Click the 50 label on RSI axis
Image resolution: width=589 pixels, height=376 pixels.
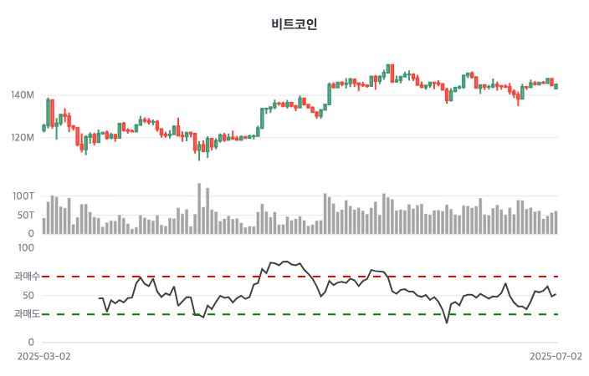click(x=28, y=295)
